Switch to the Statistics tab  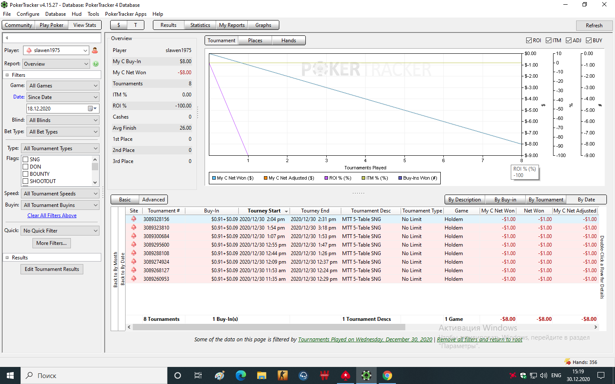coord(200,25)
